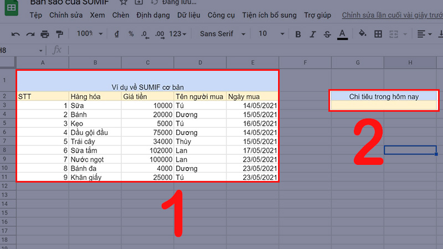Open the name box dropdown arrow
This screenshot has width=443, height=249.
(x=40, y=50)
